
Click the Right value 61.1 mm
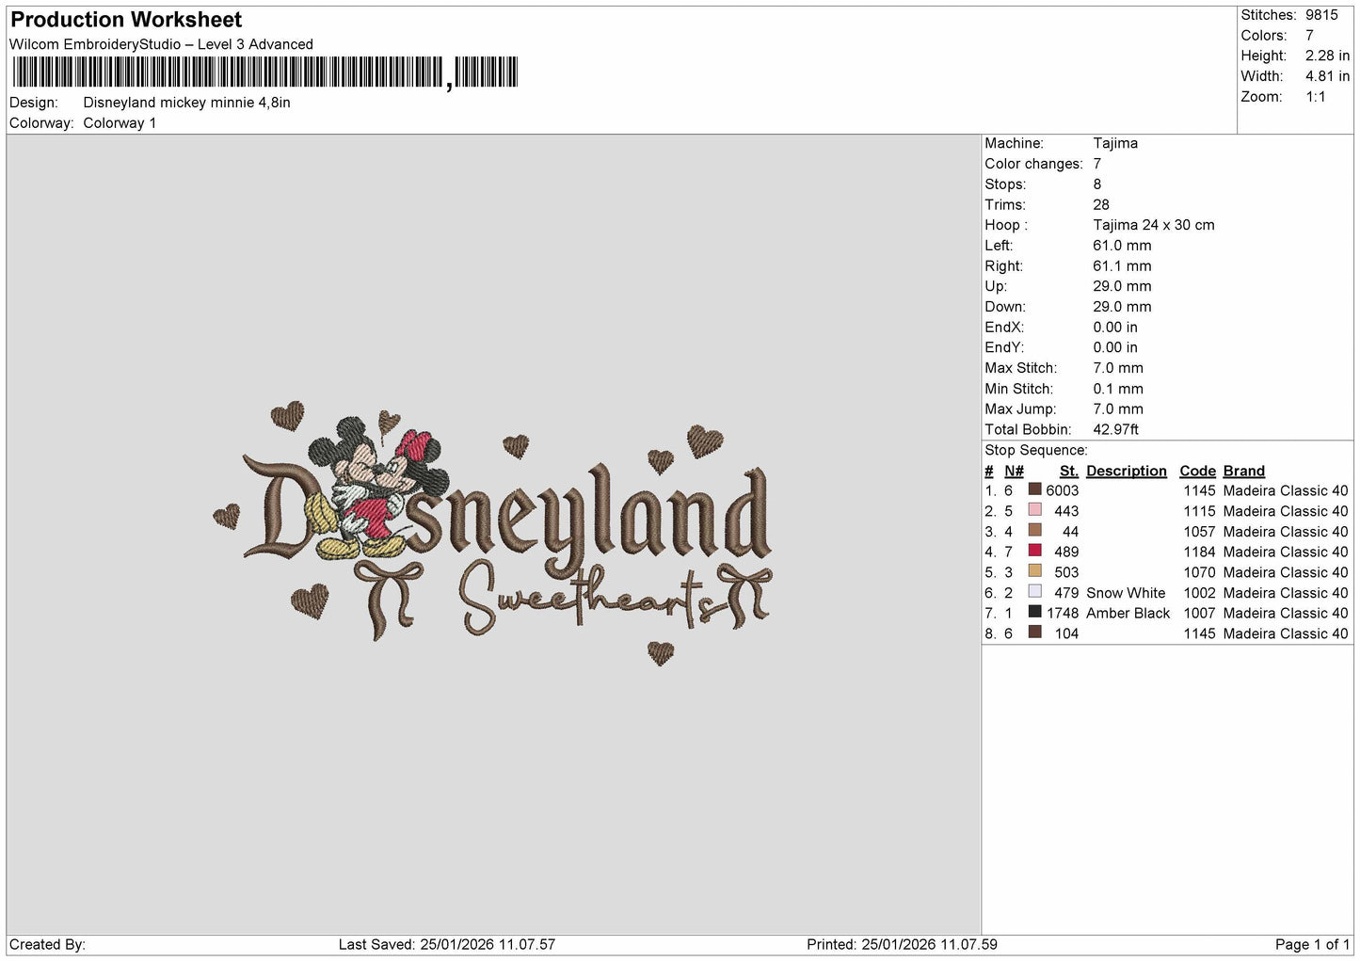point(1122,266)
